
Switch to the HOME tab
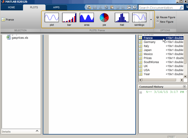pos(11,7)
